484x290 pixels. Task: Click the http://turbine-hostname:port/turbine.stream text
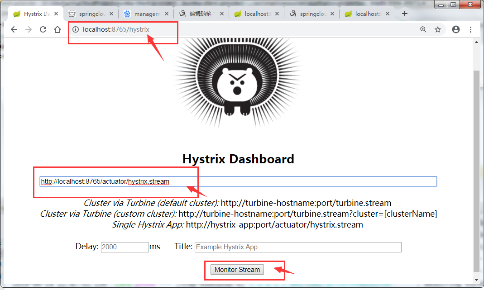click(306, 203)
